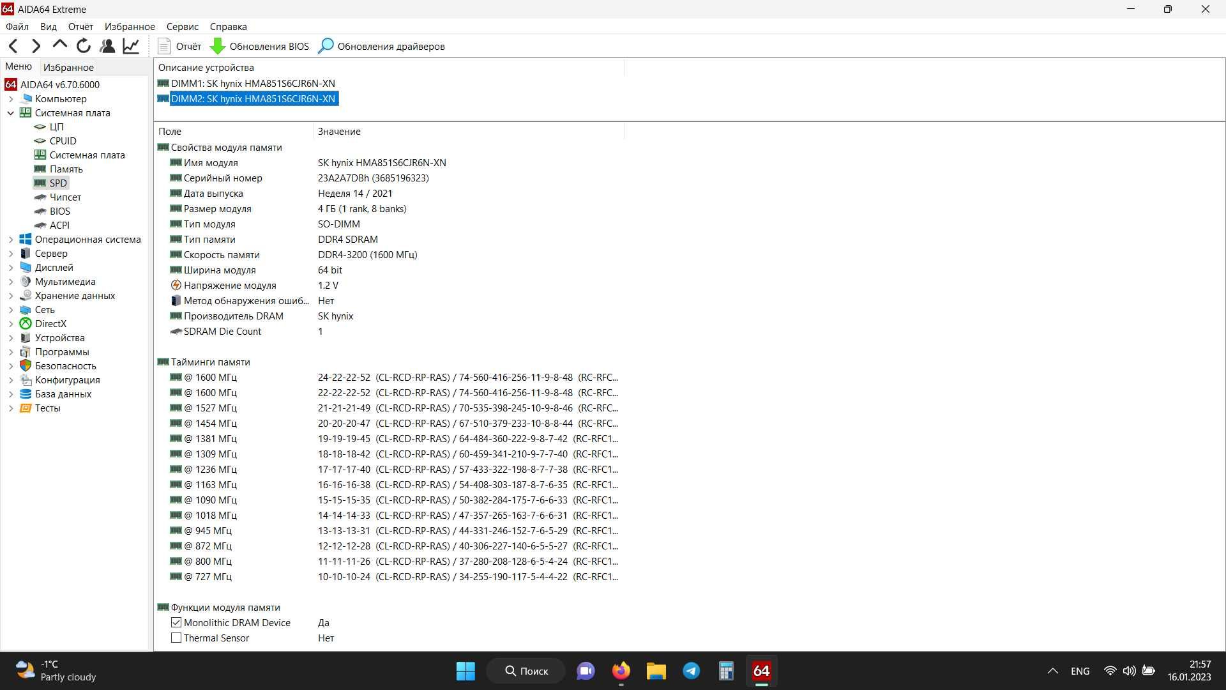Screen dimensions: 1226x690
Task: Click the Поле column header
Action: click(x=234, y=131)
